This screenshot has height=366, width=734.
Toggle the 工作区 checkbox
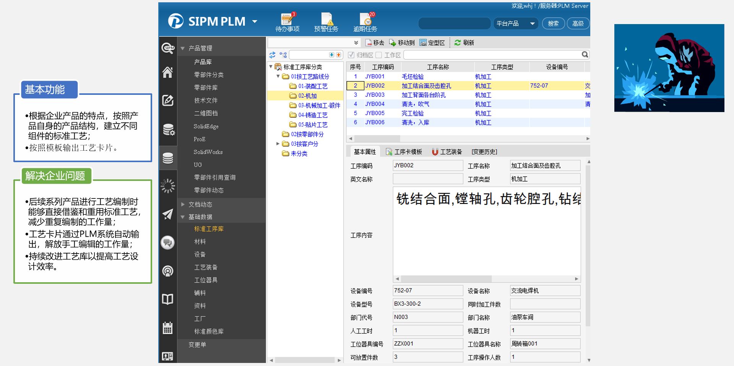(x=379, y=55)
